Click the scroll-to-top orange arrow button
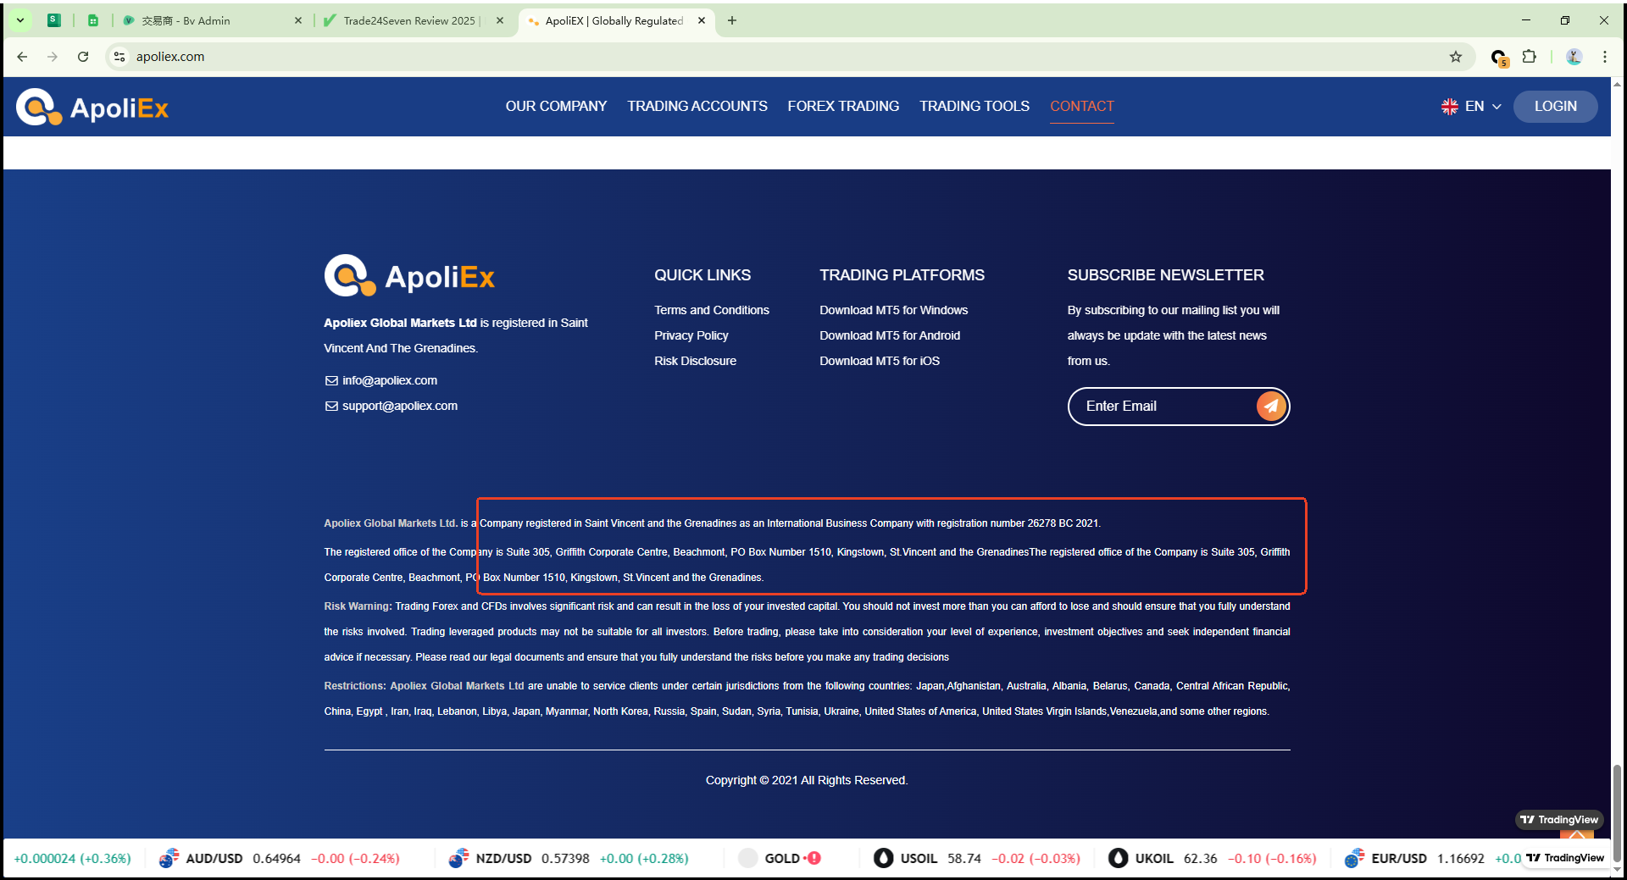This screenshot has width=1627, height=880. coord(1576,834)
